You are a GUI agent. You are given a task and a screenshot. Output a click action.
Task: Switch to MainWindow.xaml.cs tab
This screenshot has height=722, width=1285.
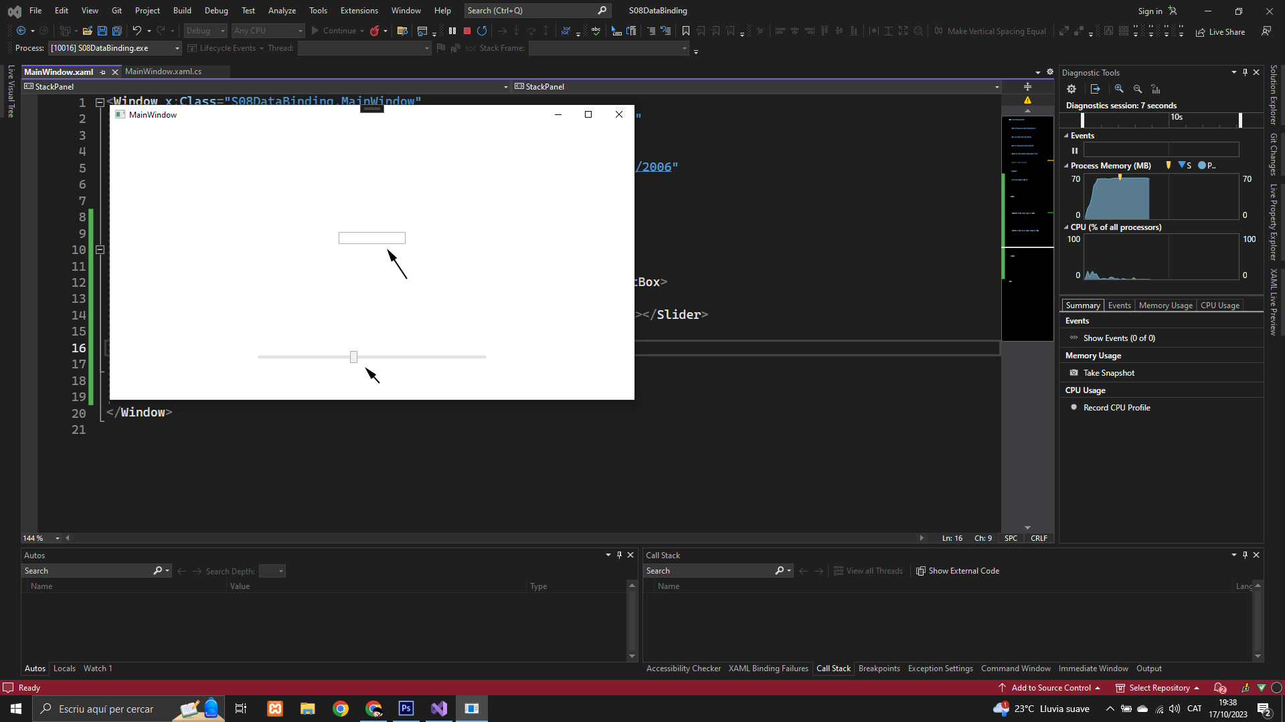click(163, 72)
